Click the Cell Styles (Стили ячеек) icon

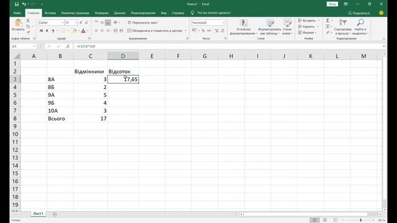click(x=287, y=23)
